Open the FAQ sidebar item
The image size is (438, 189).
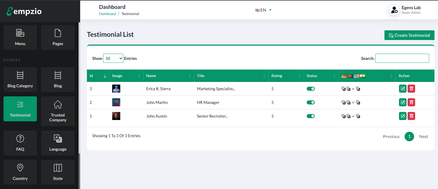click(x=20, y=143)
